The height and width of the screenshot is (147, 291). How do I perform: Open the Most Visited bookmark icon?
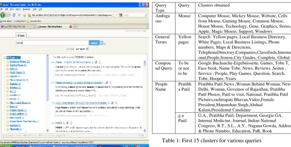coord(1,21)
